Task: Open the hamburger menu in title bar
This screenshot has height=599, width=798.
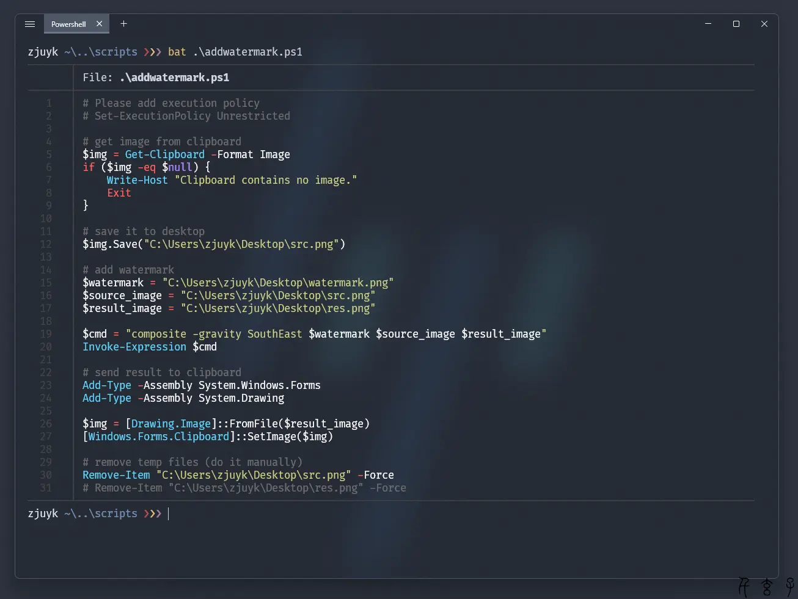Action: tap(30, 24)
